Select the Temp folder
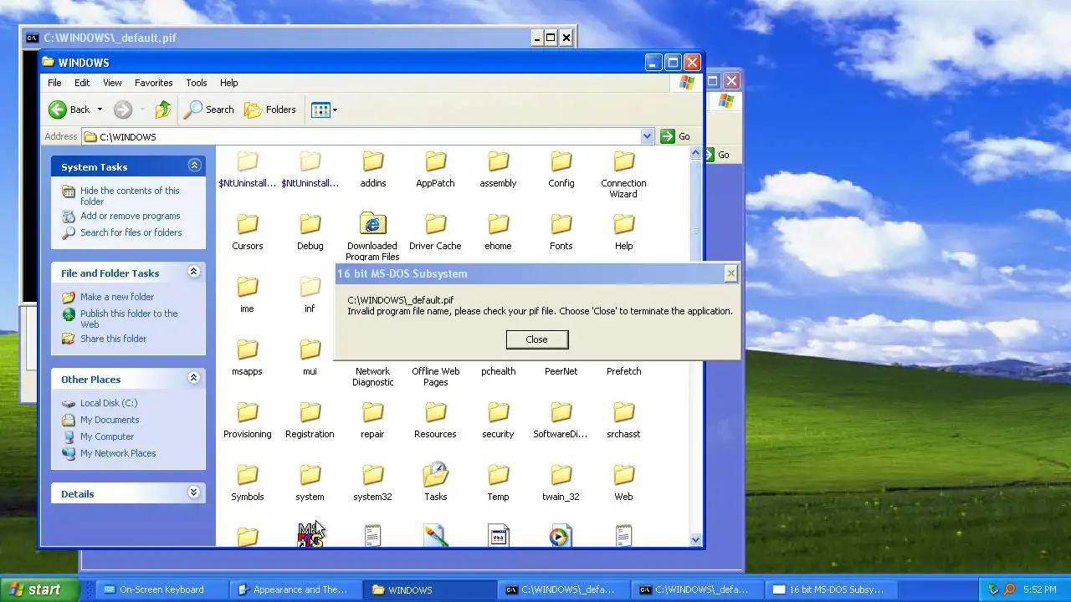Screen dimensions: 1071x602 click(x=498, y=483)
